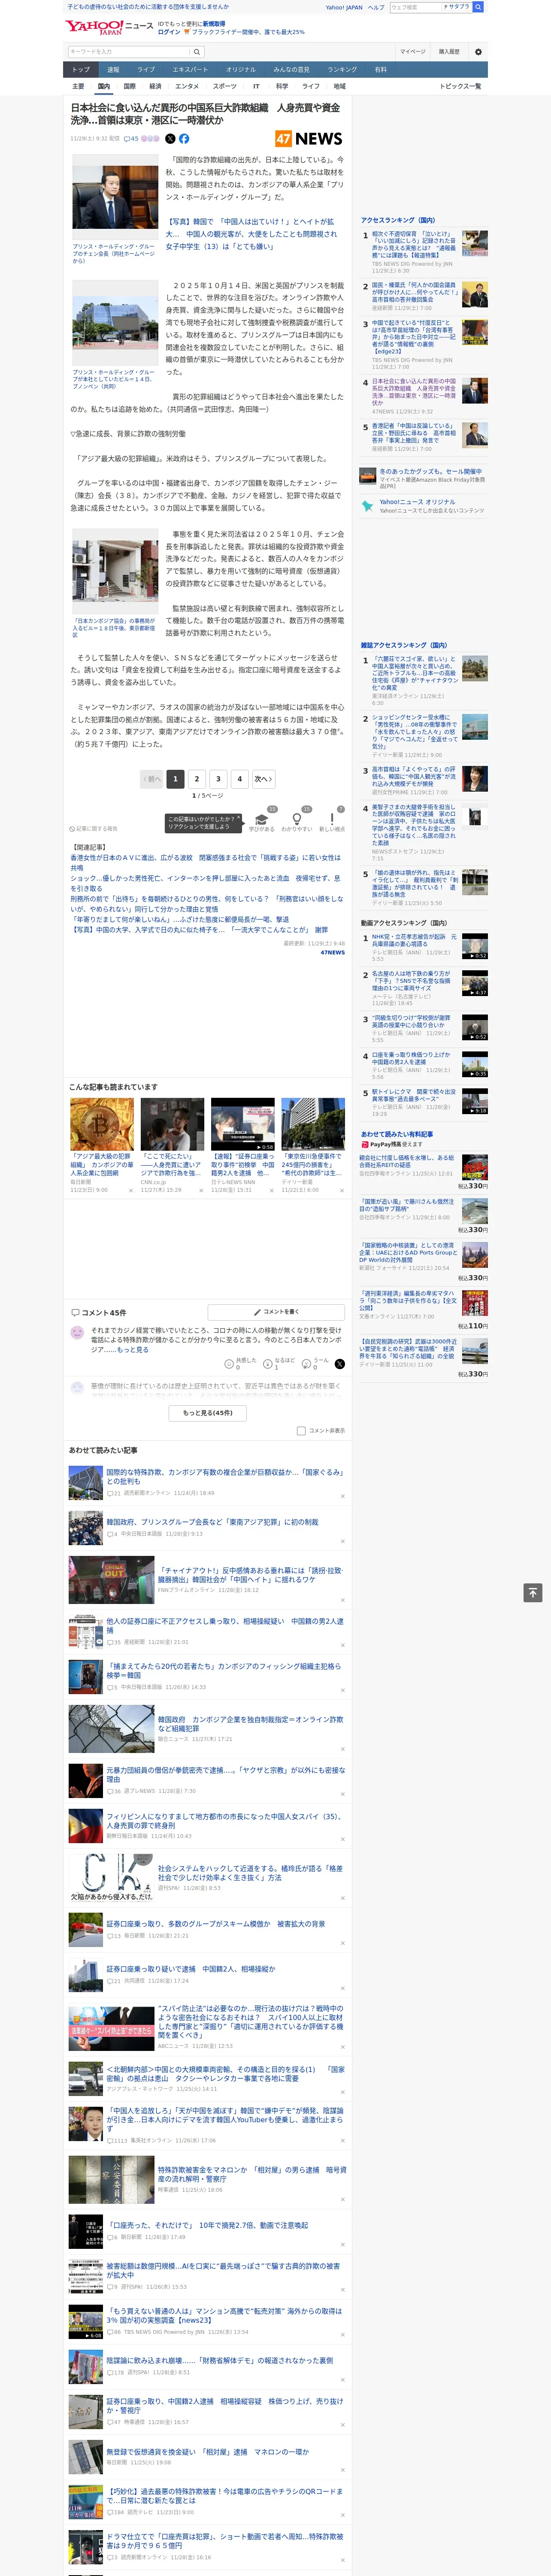Click the コメントを書く button

coord(277,1312)
